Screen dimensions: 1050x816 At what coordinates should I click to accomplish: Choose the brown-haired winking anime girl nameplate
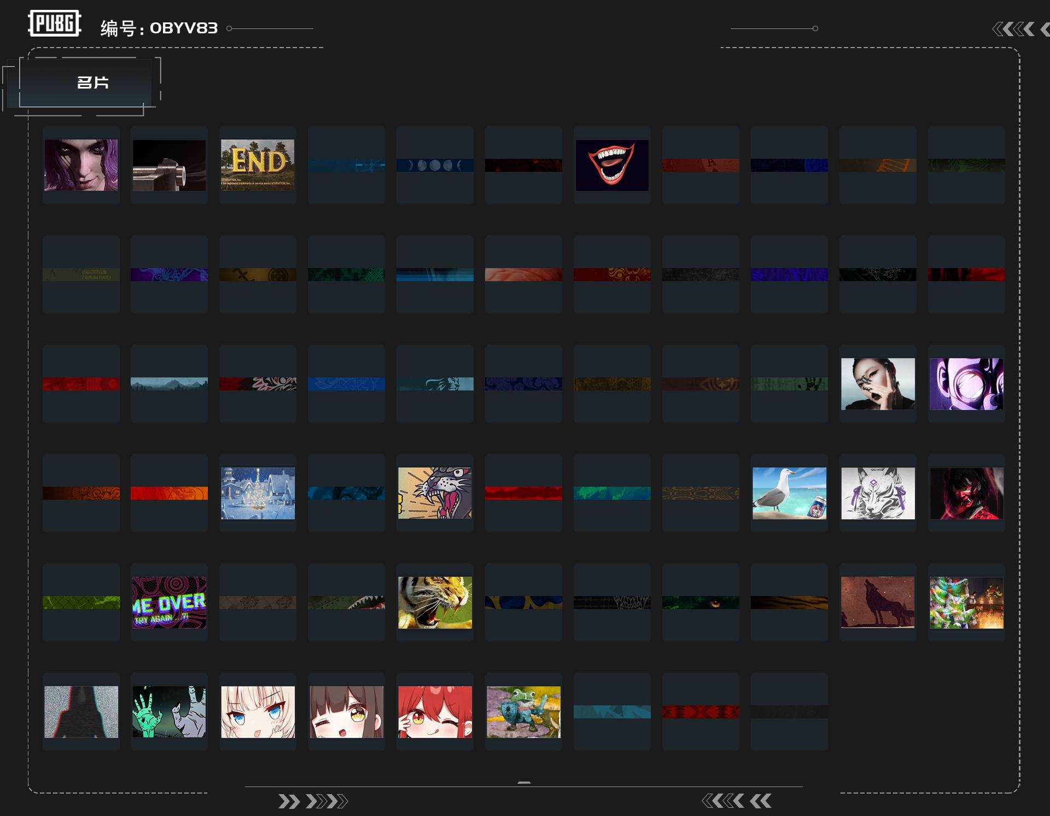(346, 712)
